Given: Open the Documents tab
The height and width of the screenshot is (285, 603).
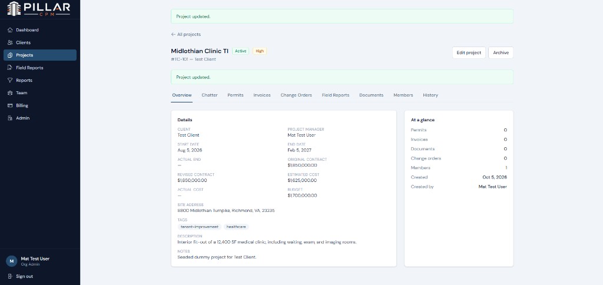Looking at the screenshot, I should point(371,95).
